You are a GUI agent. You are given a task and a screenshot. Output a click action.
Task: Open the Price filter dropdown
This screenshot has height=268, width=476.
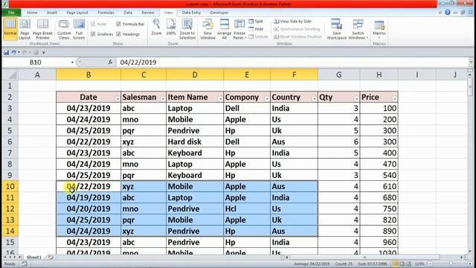[x=394, y=98]
